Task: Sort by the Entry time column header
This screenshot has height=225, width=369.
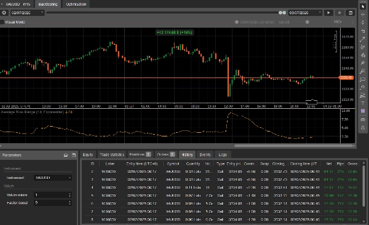Action: click(x=142, y=164)
